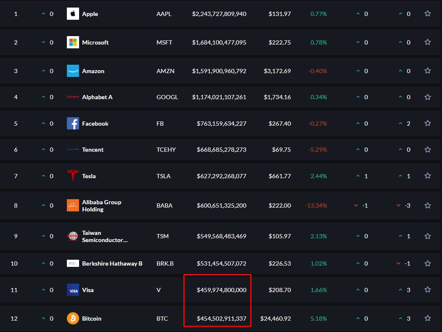The image size is (442, 332).
Task: Open the Tesla name link
Action: tap(89, 176)
